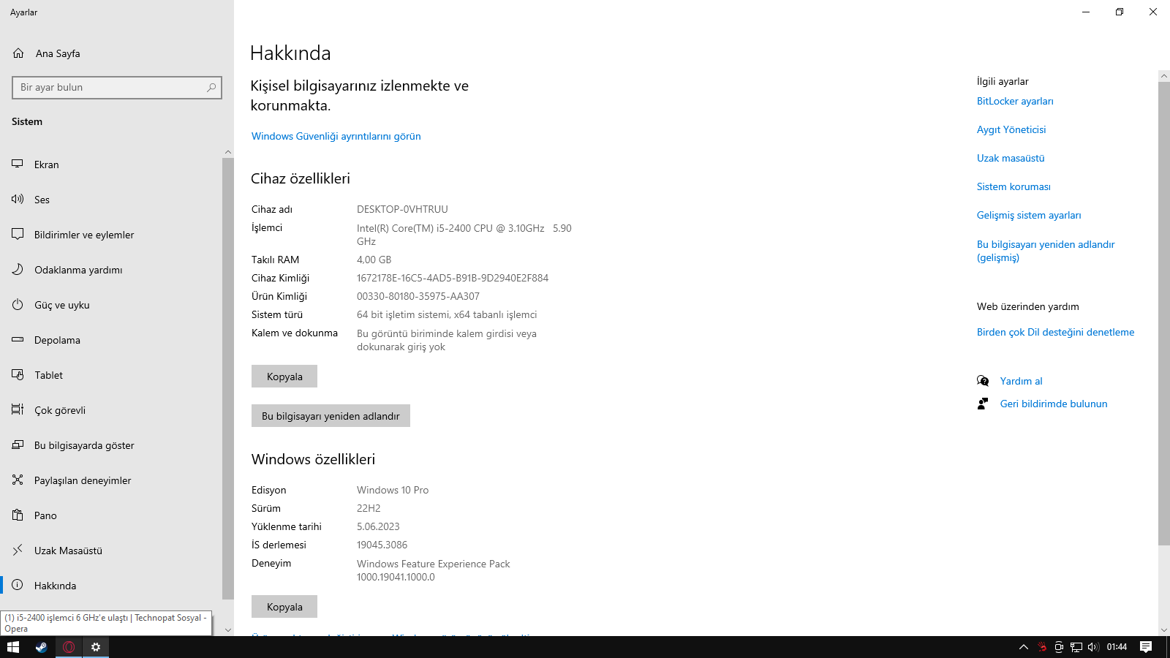Image resolution: width=1170 pixels, height=658 pixels.
Task: Switch to Opera browser in taskbar
Action: point(69,647)
